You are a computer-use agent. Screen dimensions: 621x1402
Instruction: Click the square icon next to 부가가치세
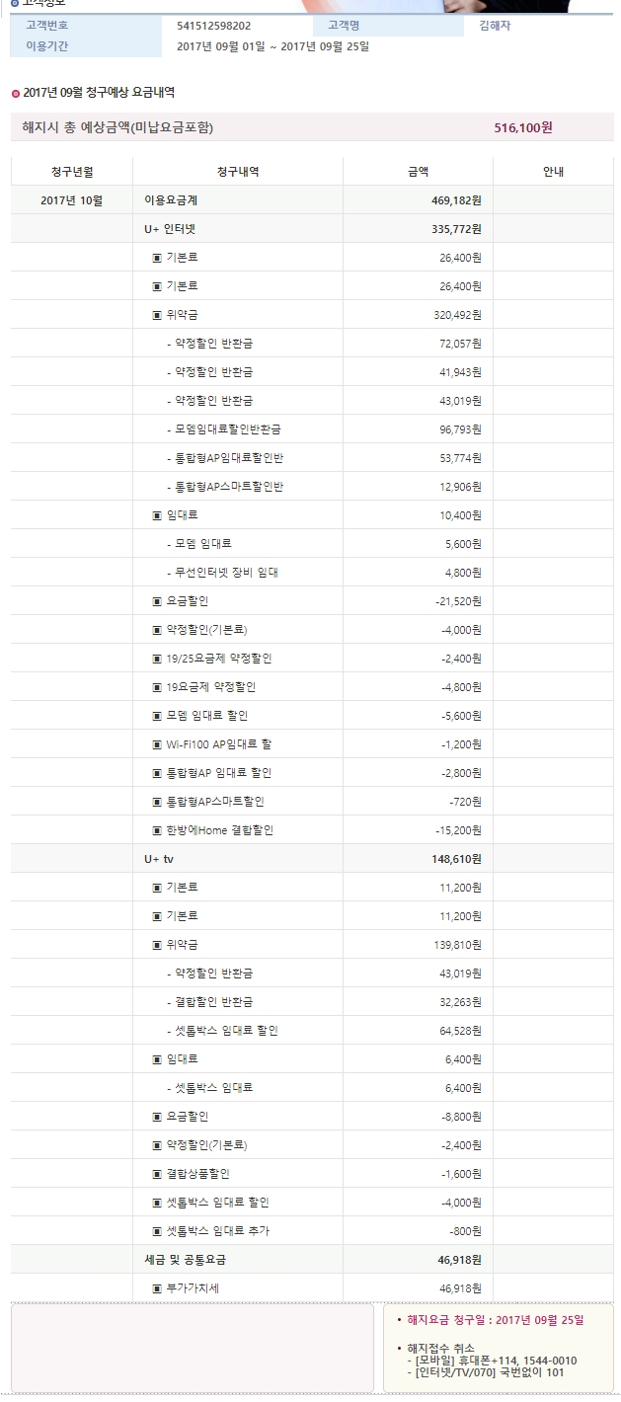157,1288
